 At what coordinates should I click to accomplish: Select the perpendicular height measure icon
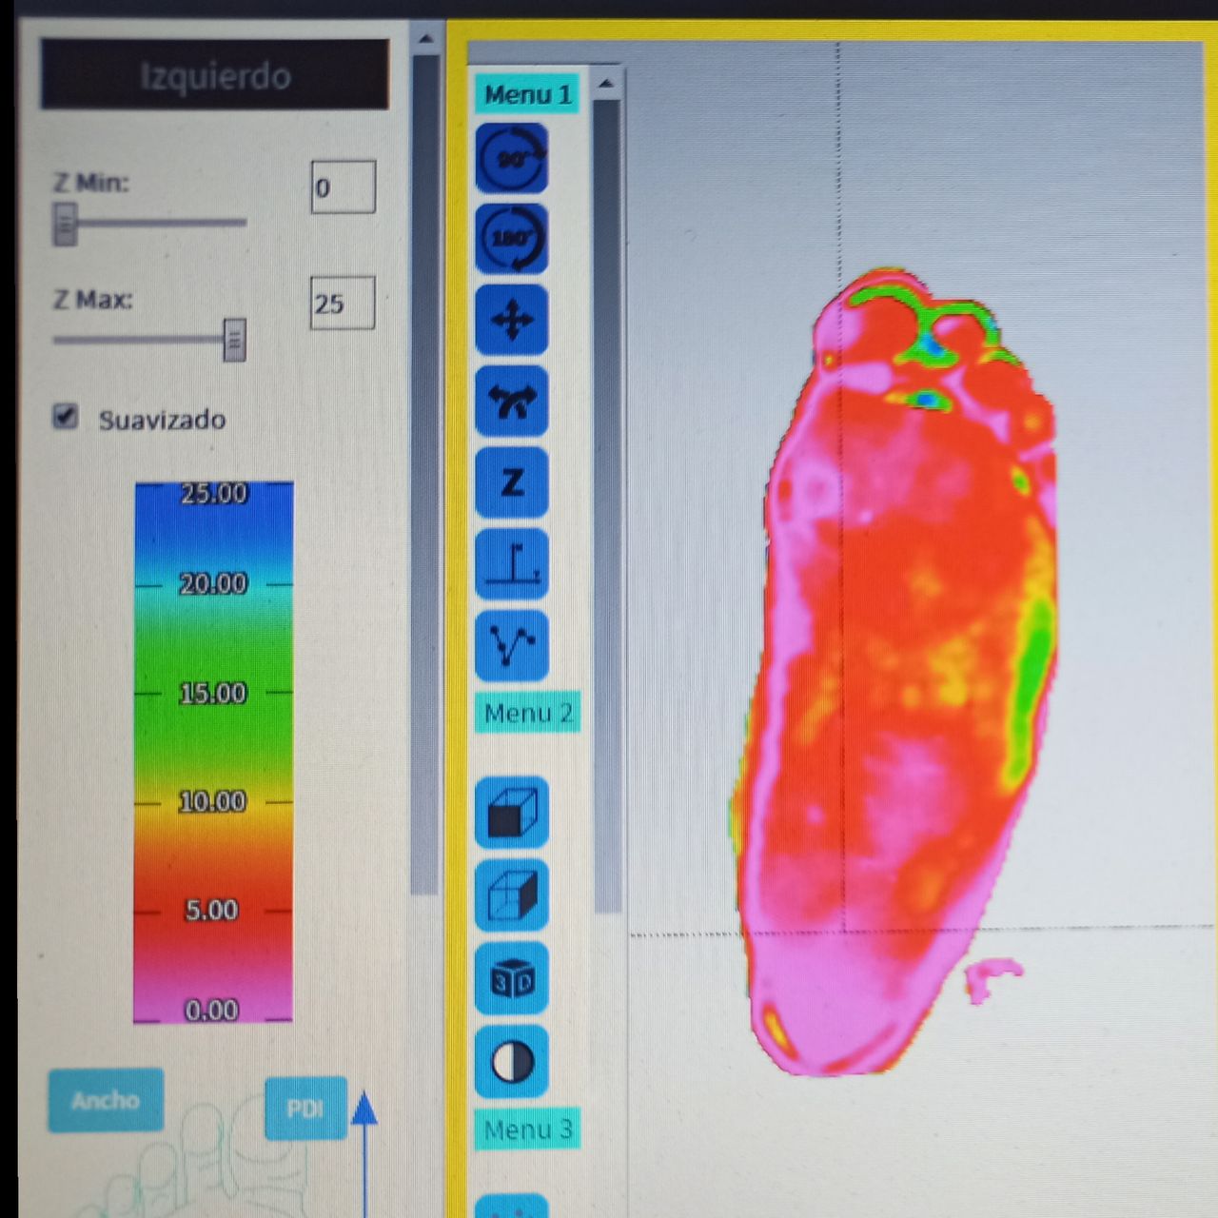(512, 564)
